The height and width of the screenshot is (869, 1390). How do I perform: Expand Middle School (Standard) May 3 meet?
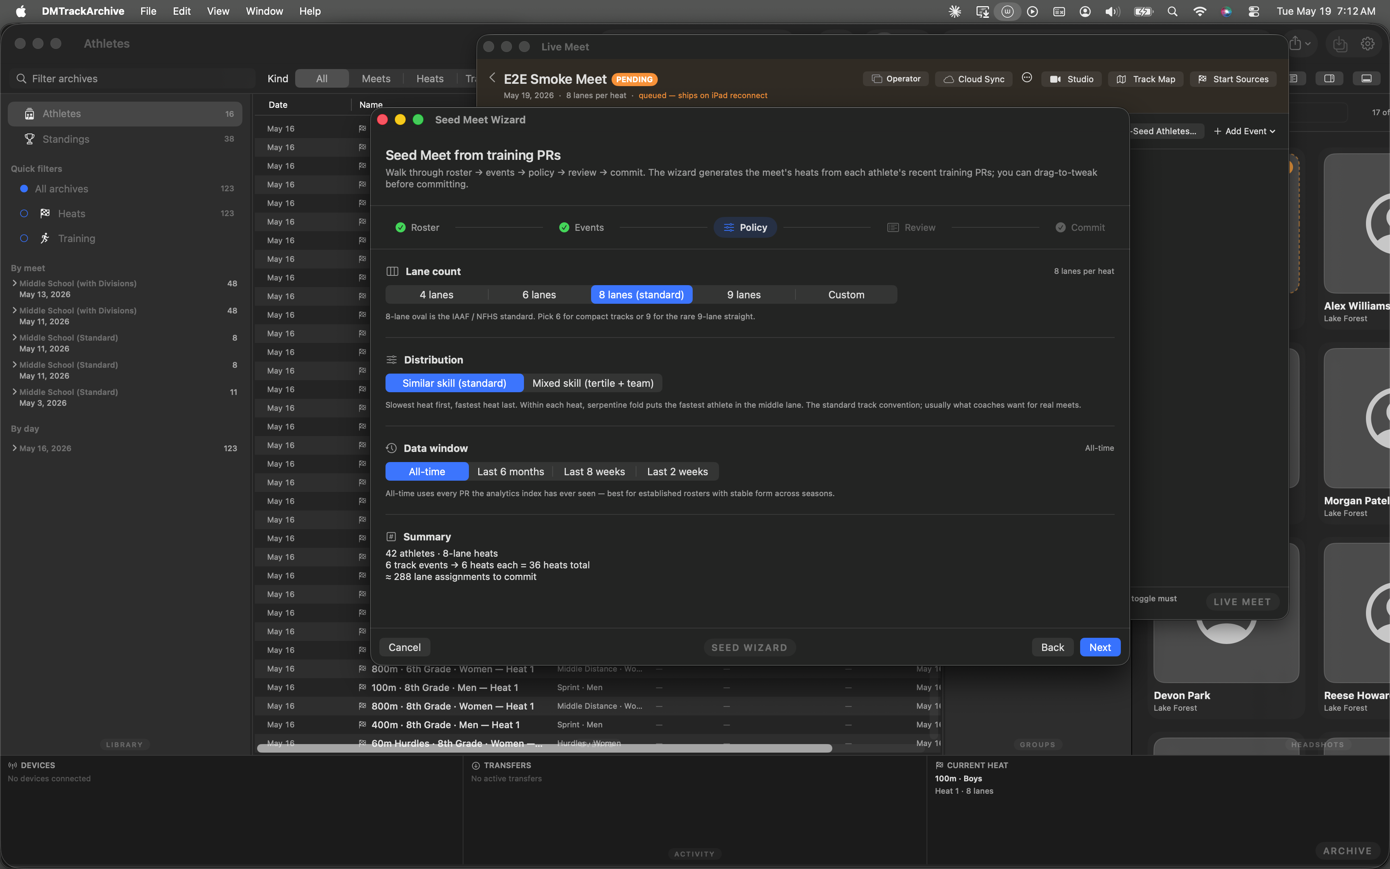(14, 392)
